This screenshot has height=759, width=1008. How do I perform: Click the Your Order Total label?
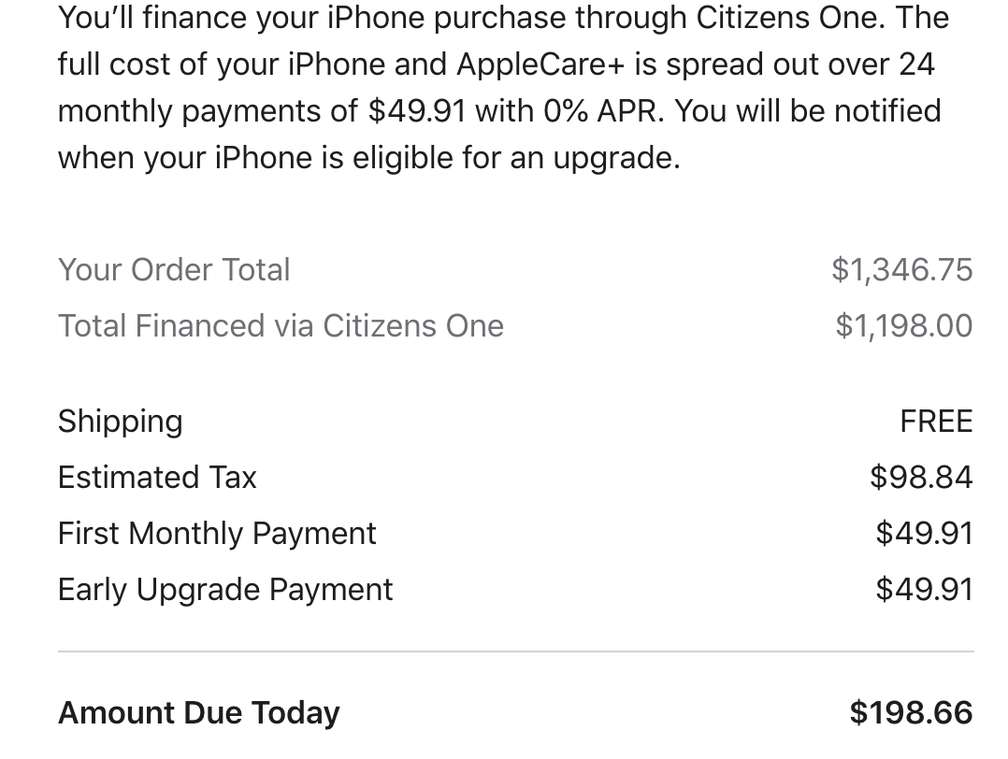pyautogui.click(x=174, y=270)
